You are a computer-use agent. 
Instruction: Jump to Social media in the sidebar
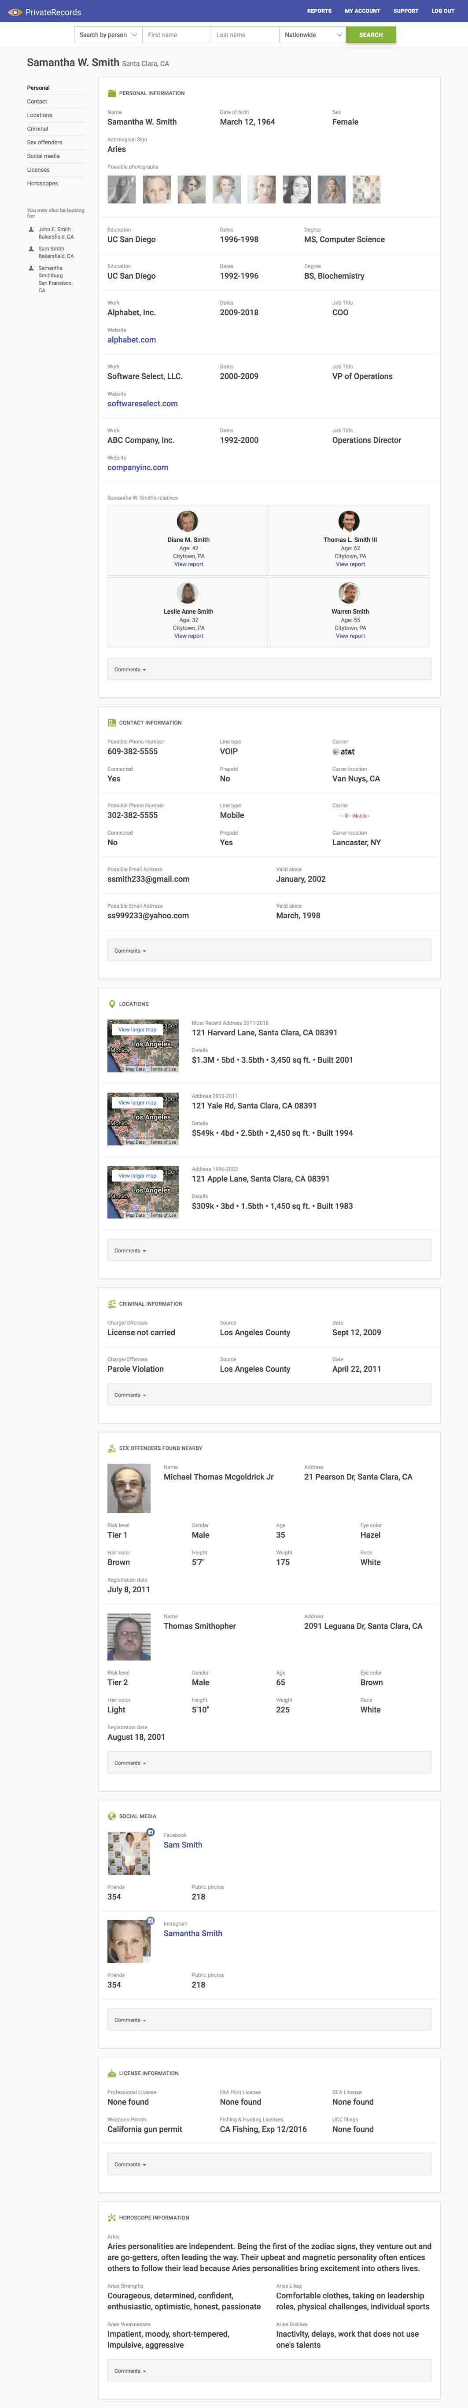click(x=43, y=156)
